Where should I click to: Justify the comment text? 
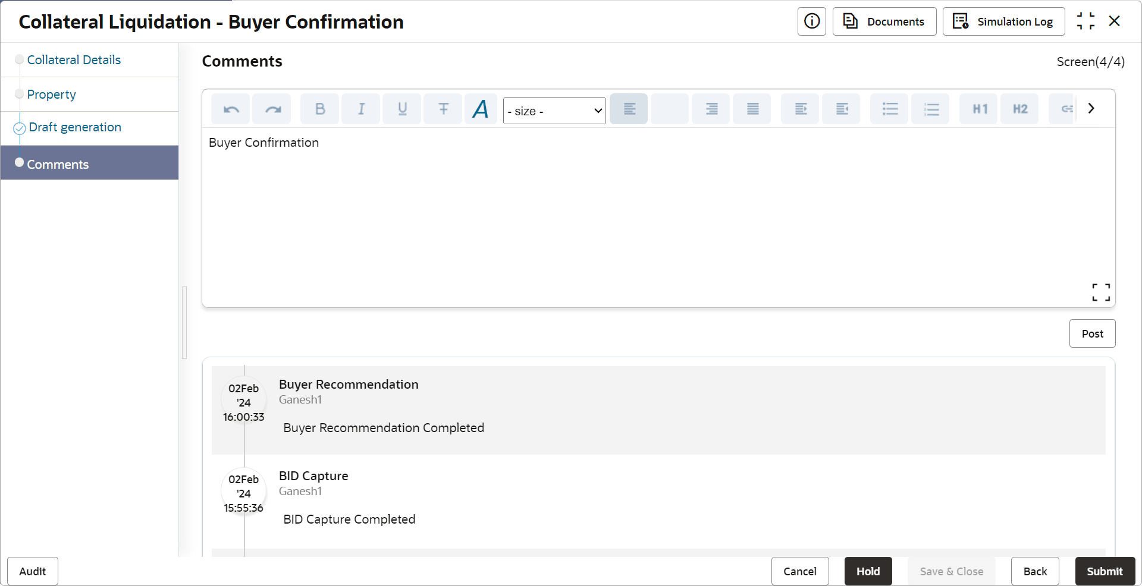(x=752, y=109)
